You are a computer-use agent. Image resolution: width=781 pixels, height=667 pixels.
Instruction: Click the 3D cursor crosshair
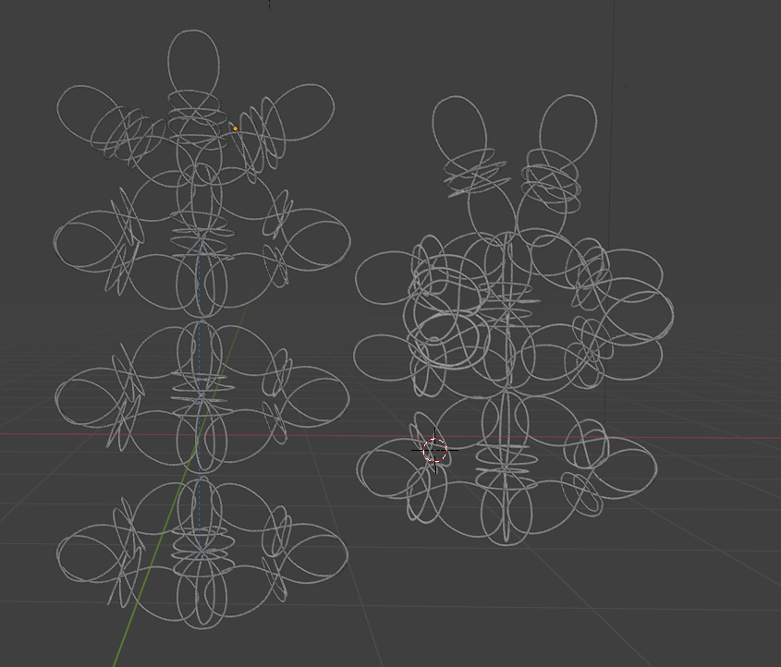[x=435, y=450]
